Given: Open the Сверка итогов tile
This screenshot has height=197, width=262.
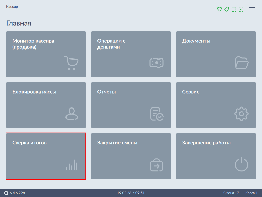Looking at the screenshot, I should click(46, 156).
